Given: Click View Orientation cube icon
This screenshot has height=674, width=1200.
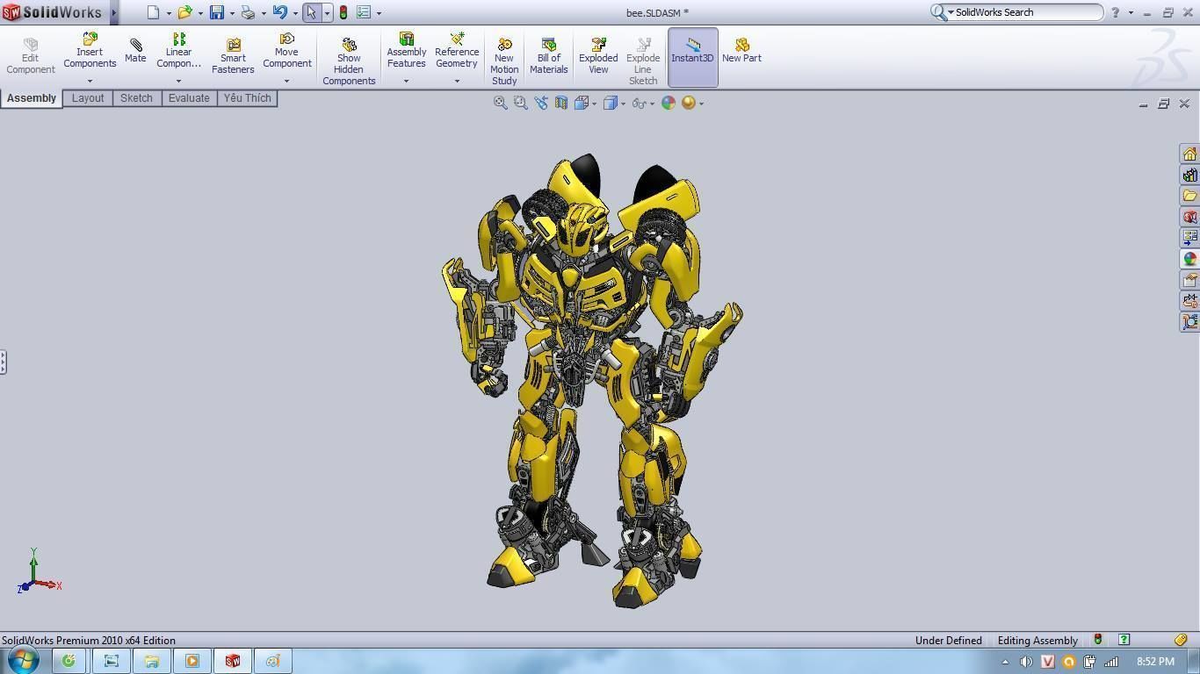Looking at the screenshot, I should [581, 103].
